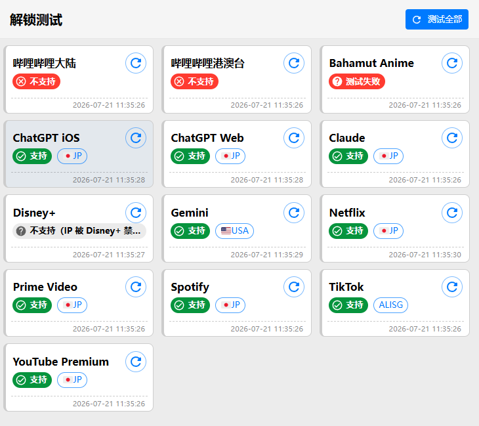Retest Netflix unlock status
Screen dimensions: 479x426
[x=452, y=213]
